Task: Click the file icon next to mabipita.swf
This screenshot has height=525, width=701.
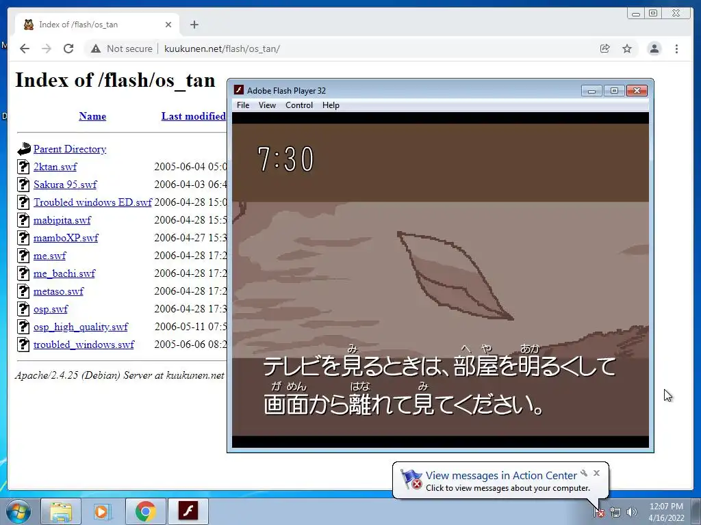Action: 23,220
